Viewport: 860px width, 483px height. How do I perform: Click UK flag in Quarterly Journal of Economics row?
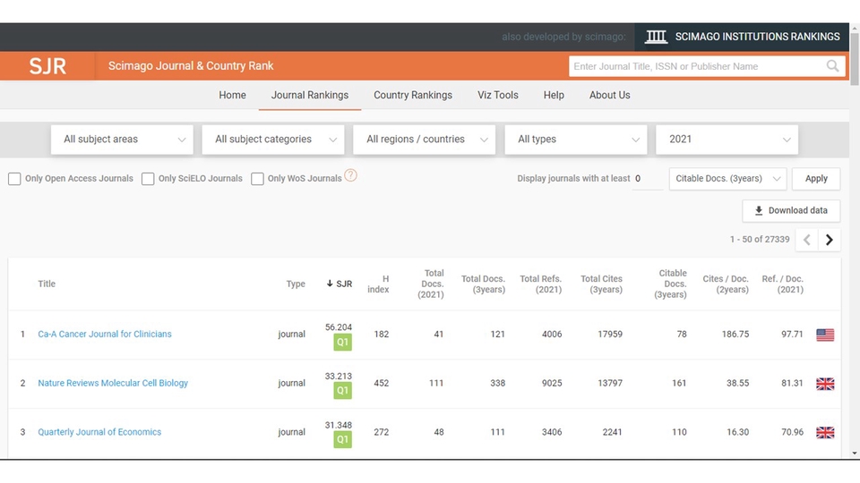(x=825, y=432)
